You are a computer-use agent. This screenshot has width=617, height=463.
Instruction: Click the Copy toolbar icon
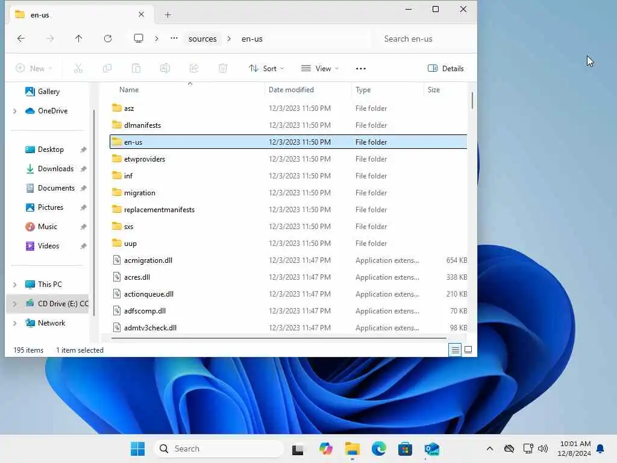click(x=107, y=69)
